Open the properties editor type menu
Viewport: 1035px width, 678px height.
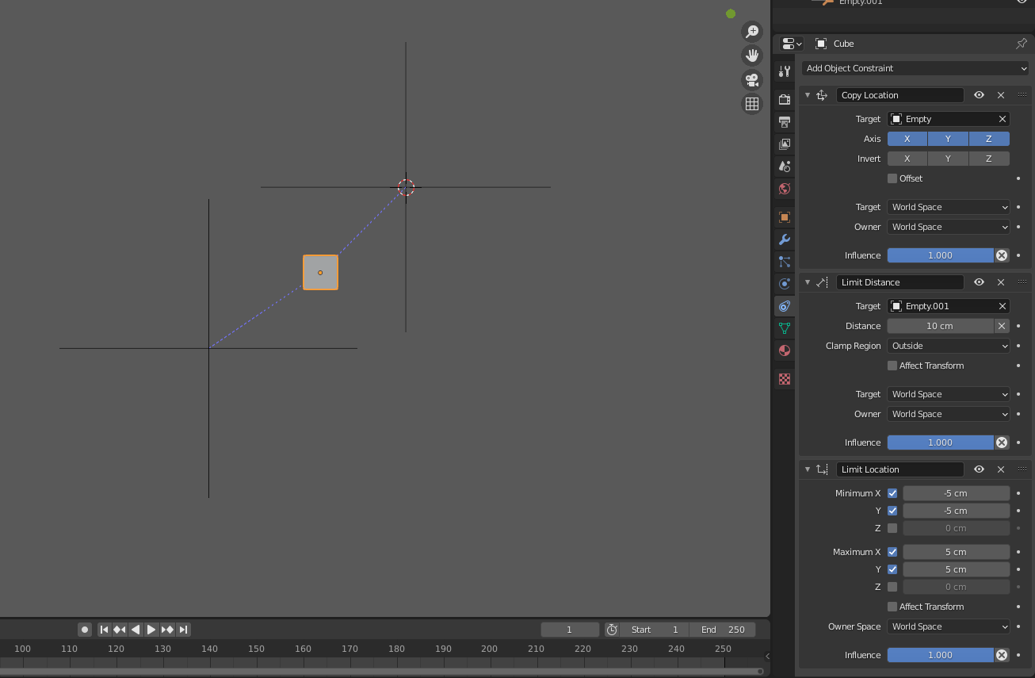(x=791, y=44)
